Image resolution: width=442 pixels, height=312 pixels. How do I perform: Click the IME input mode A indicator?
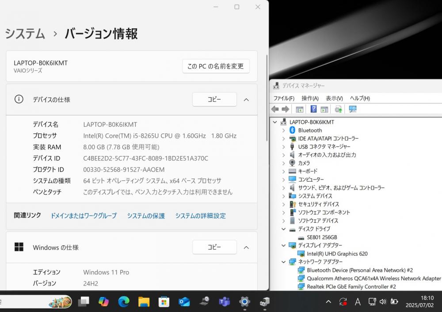click(x=358, y=301)
